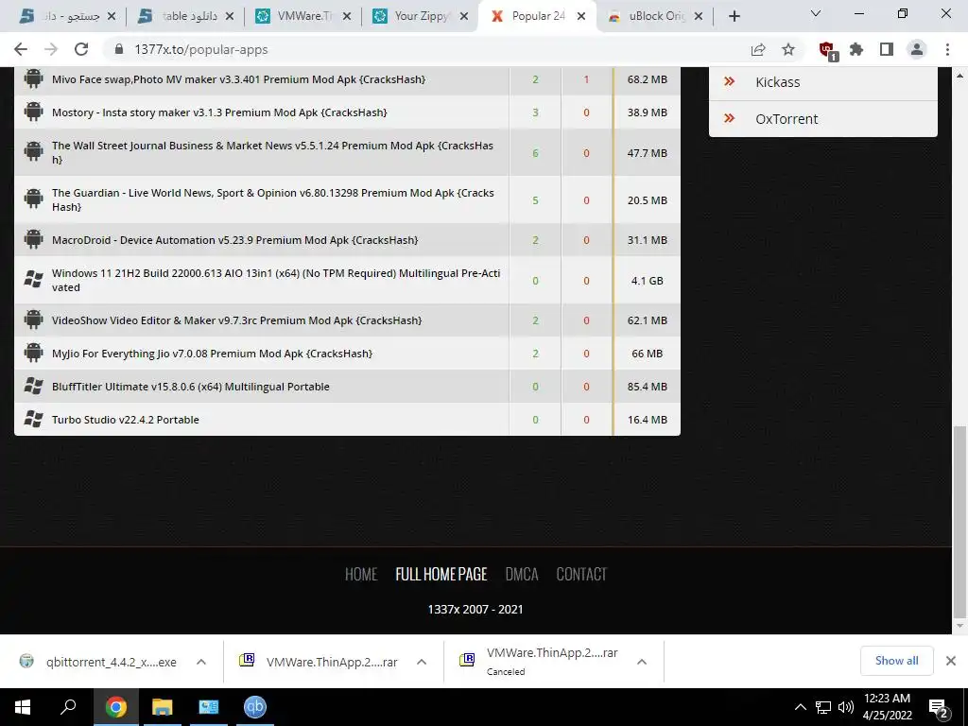Open the CONTACT footer link
The image size is (968, 726).
coord(581,574)
